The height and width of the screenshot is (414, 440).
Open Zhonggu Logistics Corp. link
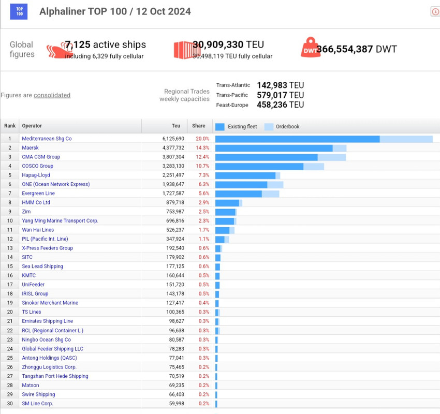(x=49, y=367)
